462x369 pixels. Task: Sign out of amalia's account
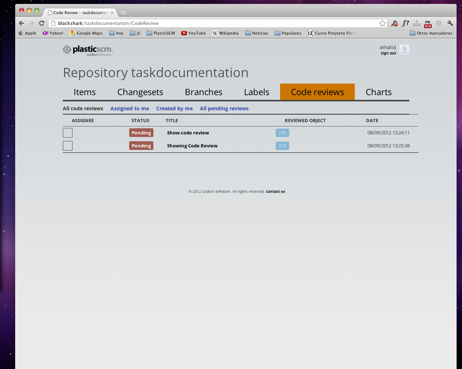point(388,53)
